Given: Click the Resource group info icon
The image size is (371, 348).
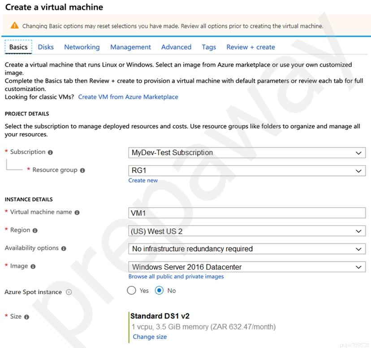Looking at the screenshot, I should [x=82, y=170].
